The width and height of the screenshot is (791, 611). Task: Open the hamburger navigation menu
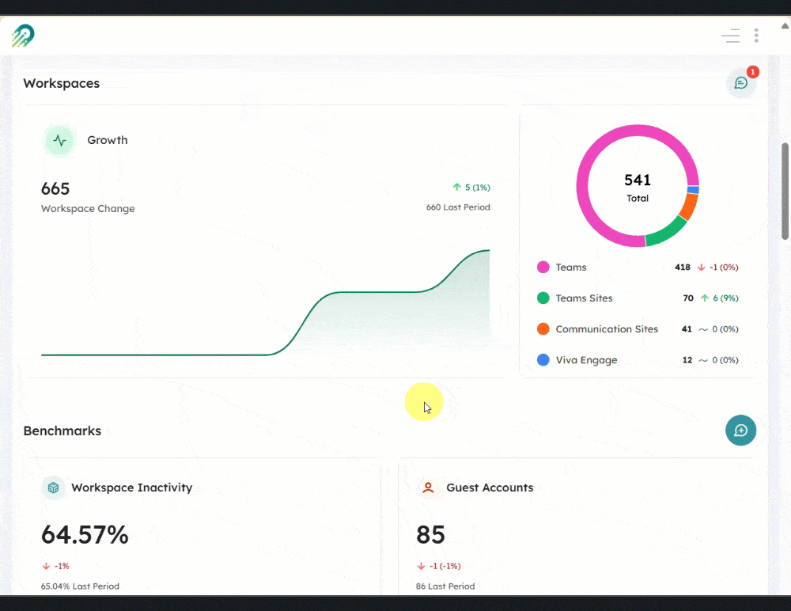pos(730,36)
